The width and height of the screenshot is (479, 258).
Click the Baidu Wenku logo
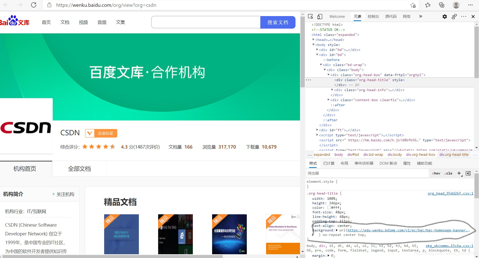tap(15, 21)
